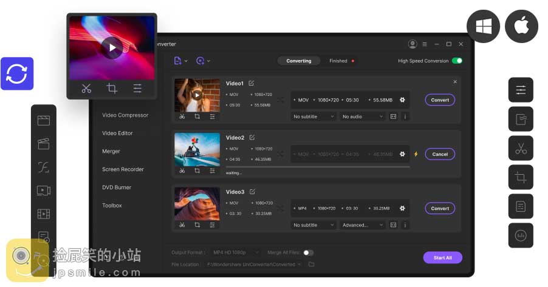
Task: Open the File Location path dropdown
Action: [254, 265]
